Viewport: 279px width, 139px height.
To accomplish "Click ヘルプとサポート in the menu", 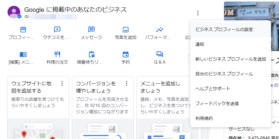I will (x=213, y=89).
